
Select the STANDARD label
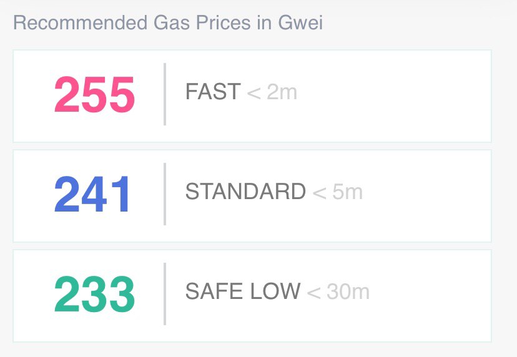[x=245, y=191]
